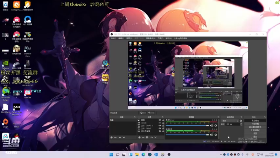Pop out the Sources dock panel

point(163,117)
